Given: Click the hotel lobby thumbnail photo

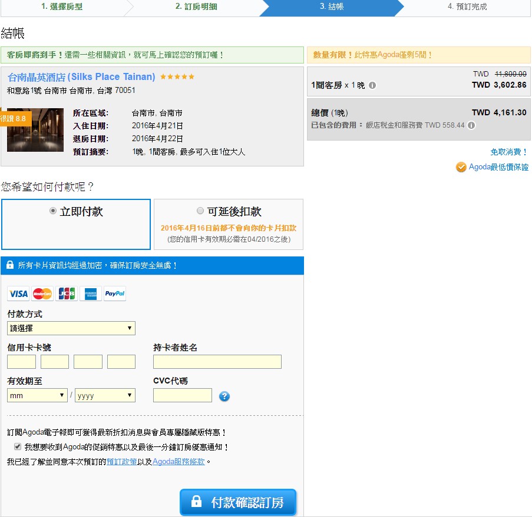Looking at the screenshot, I should (x=35, y=130).
